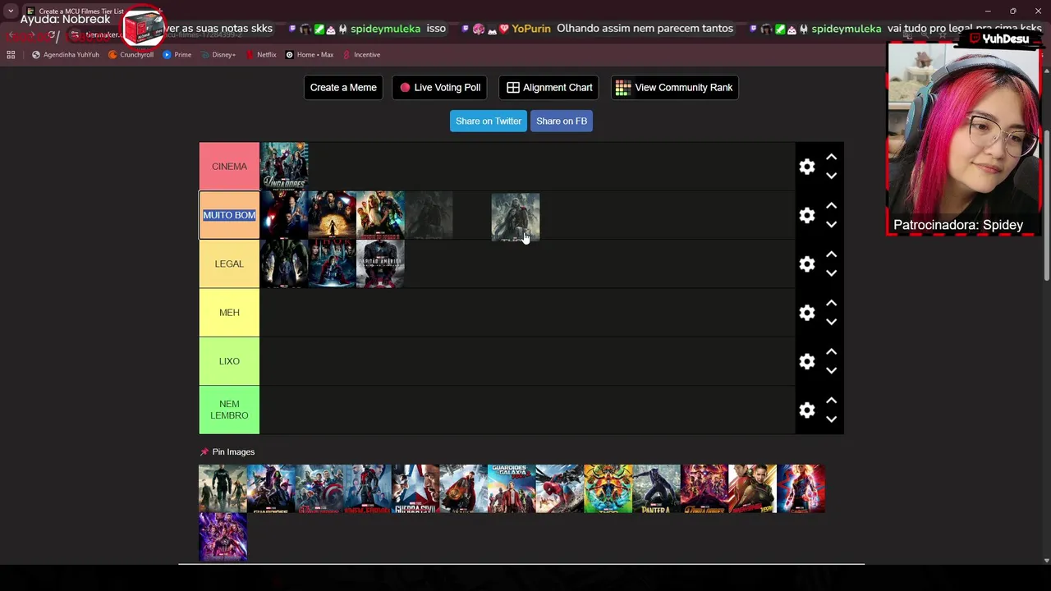Select the Ant-Man and the Wasp poster
This screenshot has height=591, width=1051.
coord(752,488)
